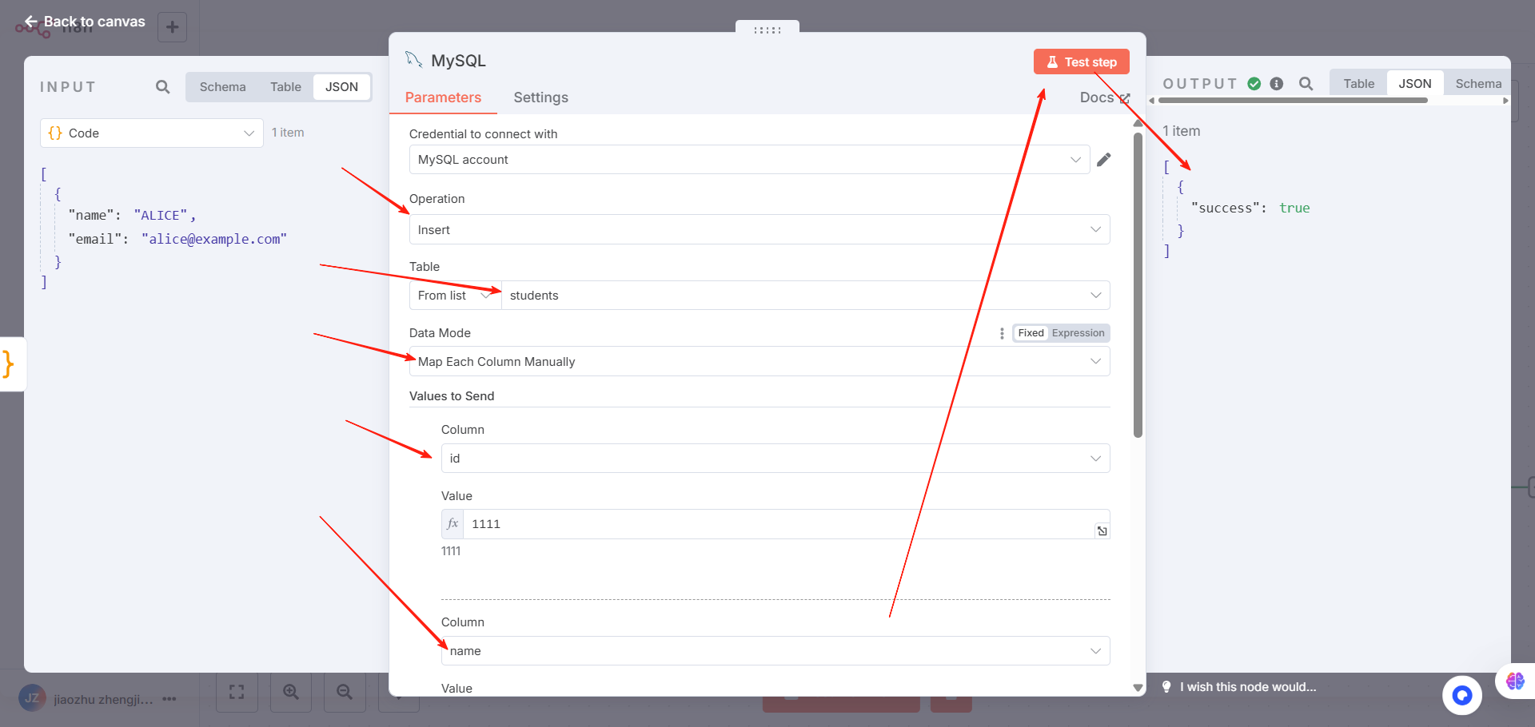Select OUTPUT JSON view tab
The width and height of the screenshot is (1535, 727).
pyautogui.click(x=1414, y=83)
